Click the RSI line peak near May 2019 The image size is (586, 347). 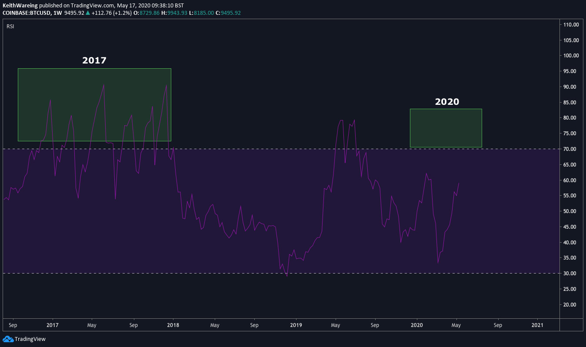click(x=341, y=120)
